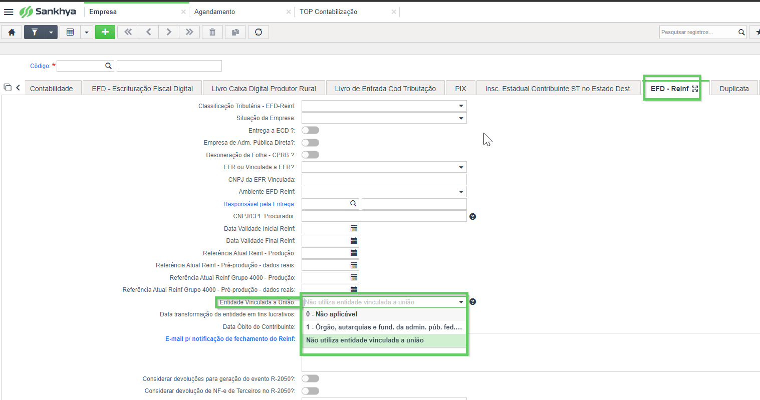Toggle Empresa de Adm. Pública Direta switch
Viewport: 760px width, 400px height.
310,143
